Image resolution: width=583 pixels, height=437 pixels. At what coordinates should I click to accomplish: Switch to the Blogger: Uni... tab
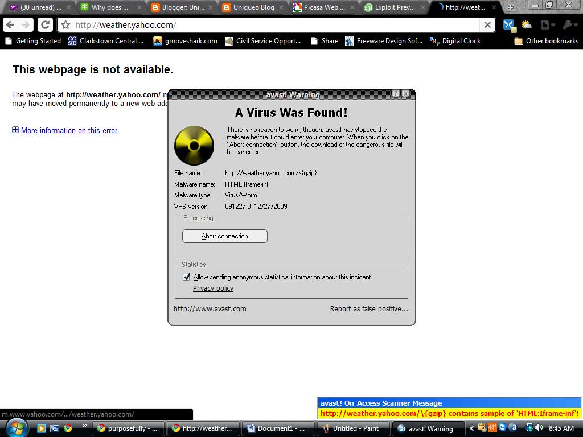coord(182,7)
